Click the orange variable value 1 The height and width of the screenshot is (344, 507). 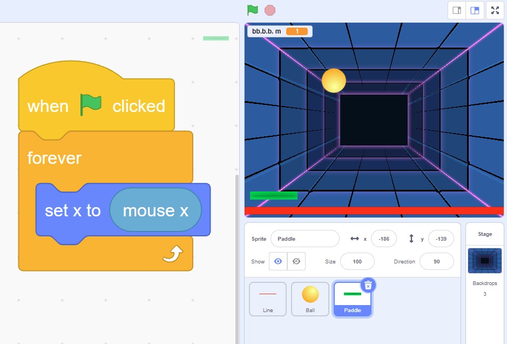(297, 31)
